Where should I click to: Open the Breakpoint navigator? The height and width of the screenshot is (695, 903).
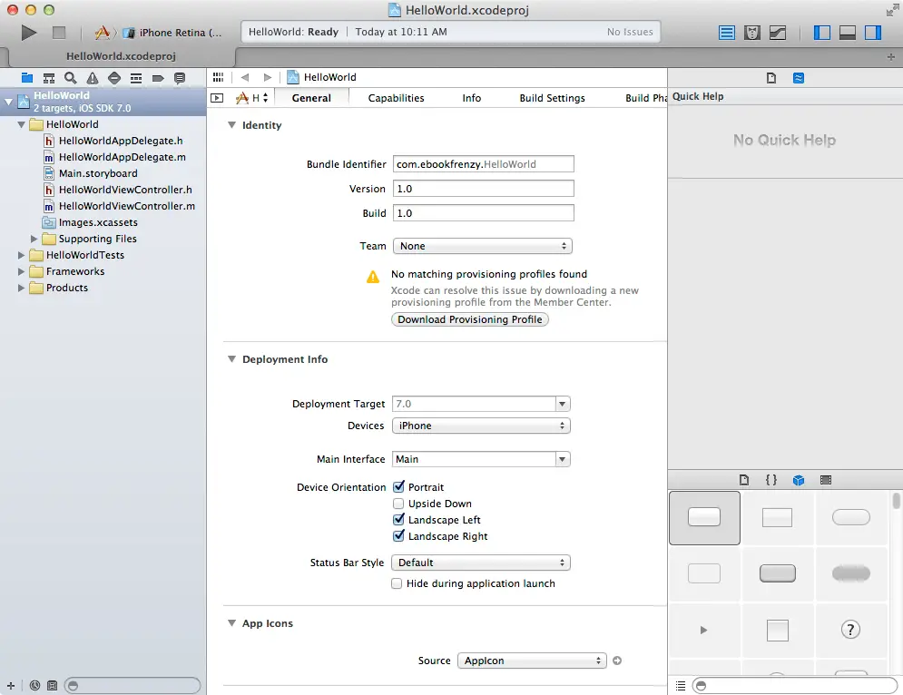pos(157,78)
